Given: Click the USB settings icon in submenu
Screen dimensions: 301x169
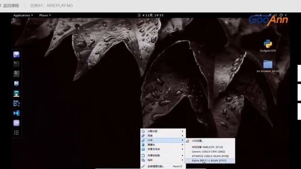Looking at the screenshot, I should [x=188, y=141].
